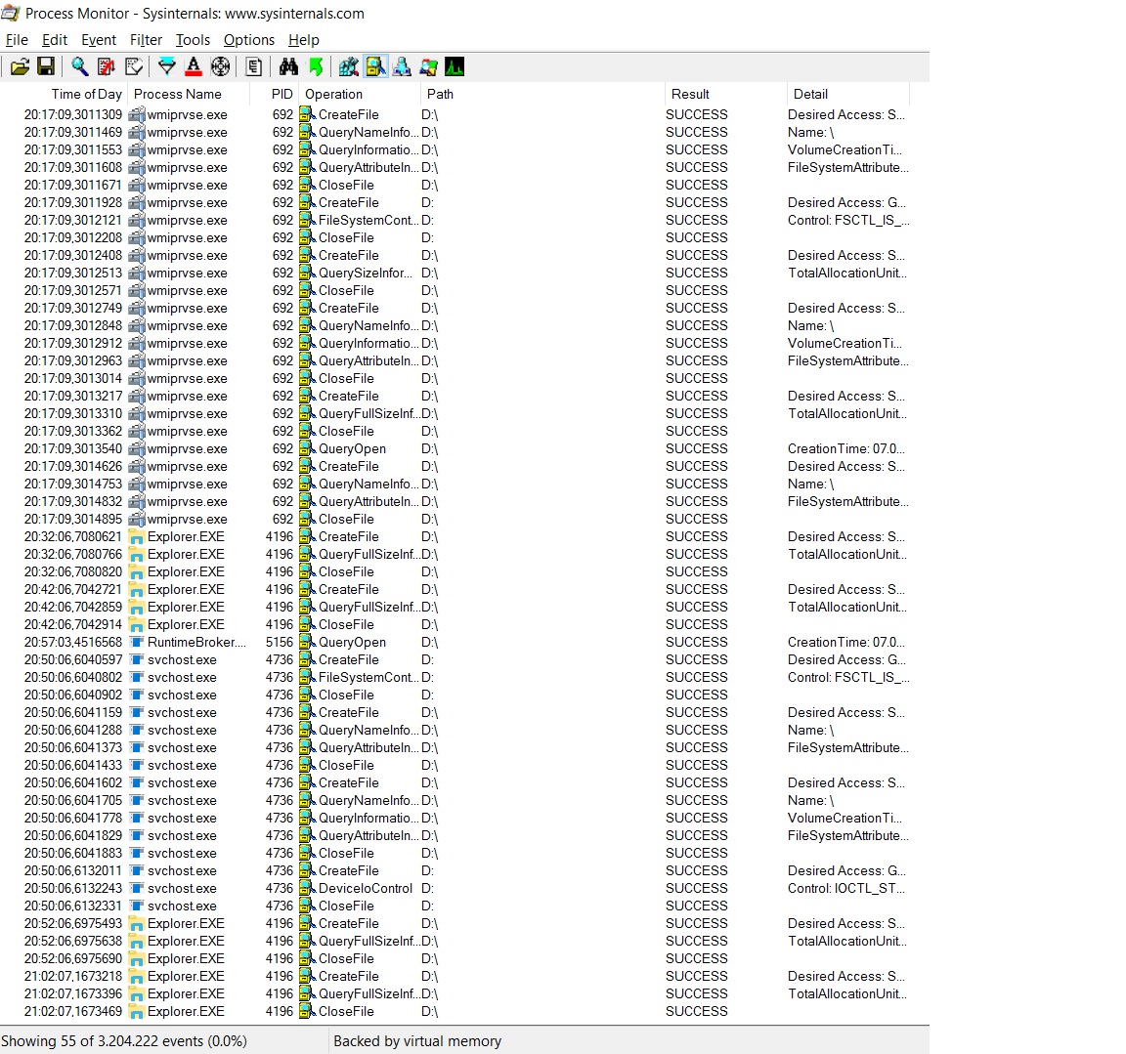Toggle Show File System Activity
Screen dimensions: 1126x1054
click(x=375, y=66)
